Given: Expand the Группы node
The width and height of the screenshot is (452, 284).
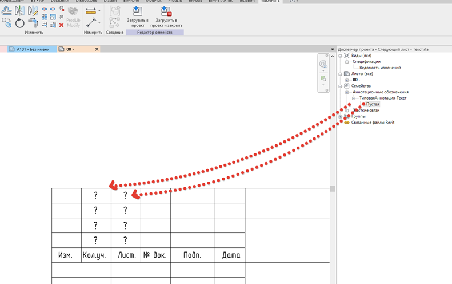Looking at the screenshot, I should tap(340, 116).
